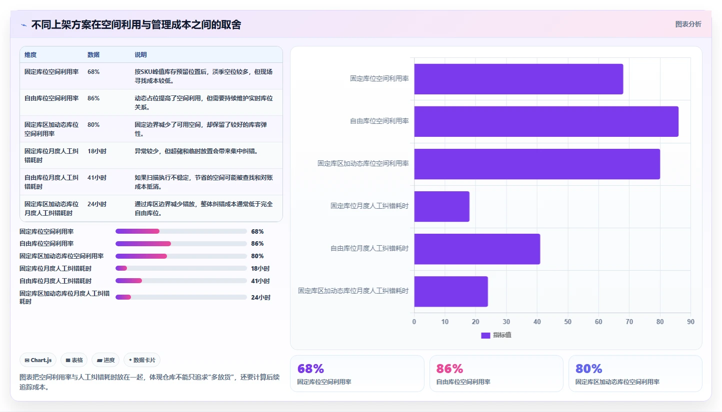Click the 固定库区加动态库位空间利用率 progress bar

point(181,256)
